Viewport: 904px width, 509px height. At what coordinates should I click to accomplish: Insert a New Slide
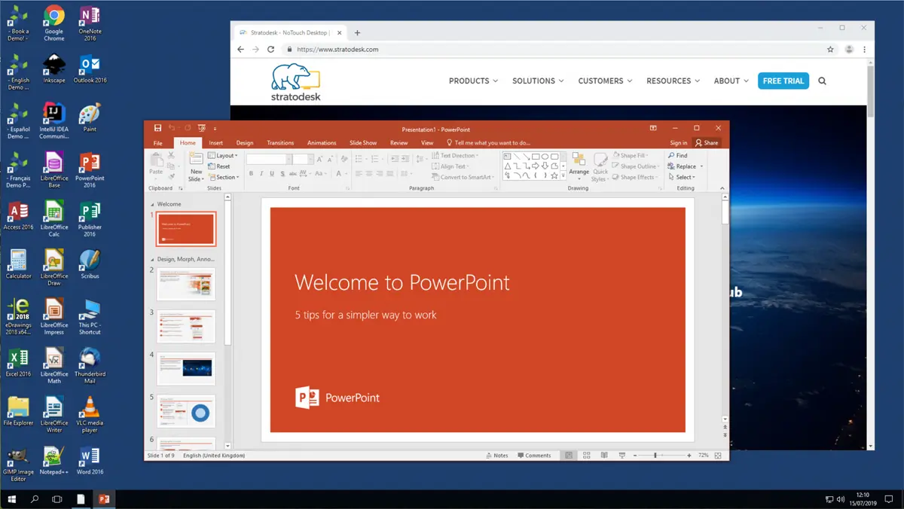click(x=196, y=167)
